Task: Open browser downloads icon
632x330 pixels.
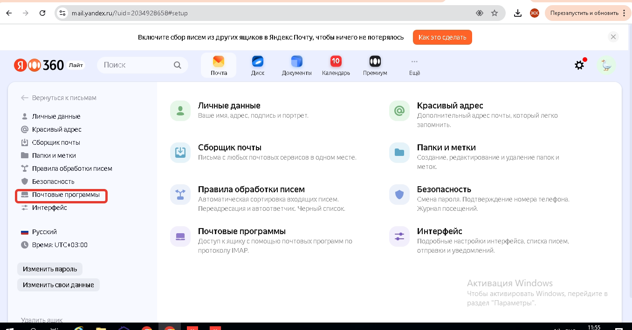Action: coord(518,13)
